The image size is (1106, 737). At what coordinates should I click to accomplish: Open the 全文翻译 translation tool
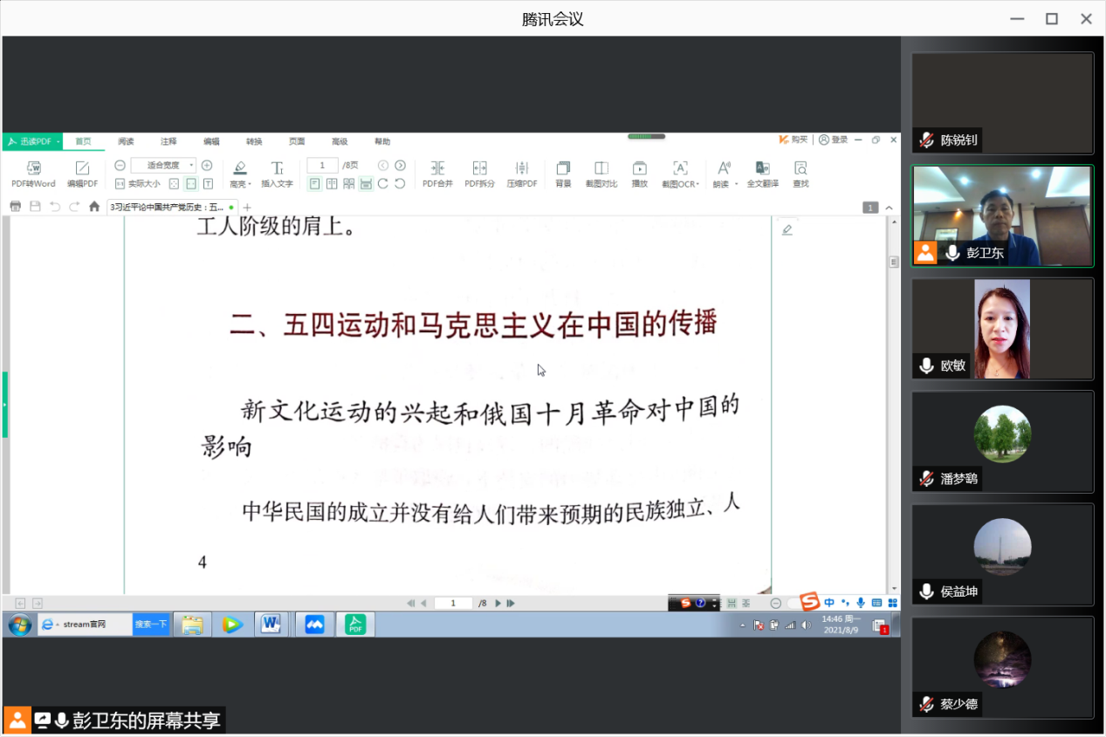[x=762, y=168]
